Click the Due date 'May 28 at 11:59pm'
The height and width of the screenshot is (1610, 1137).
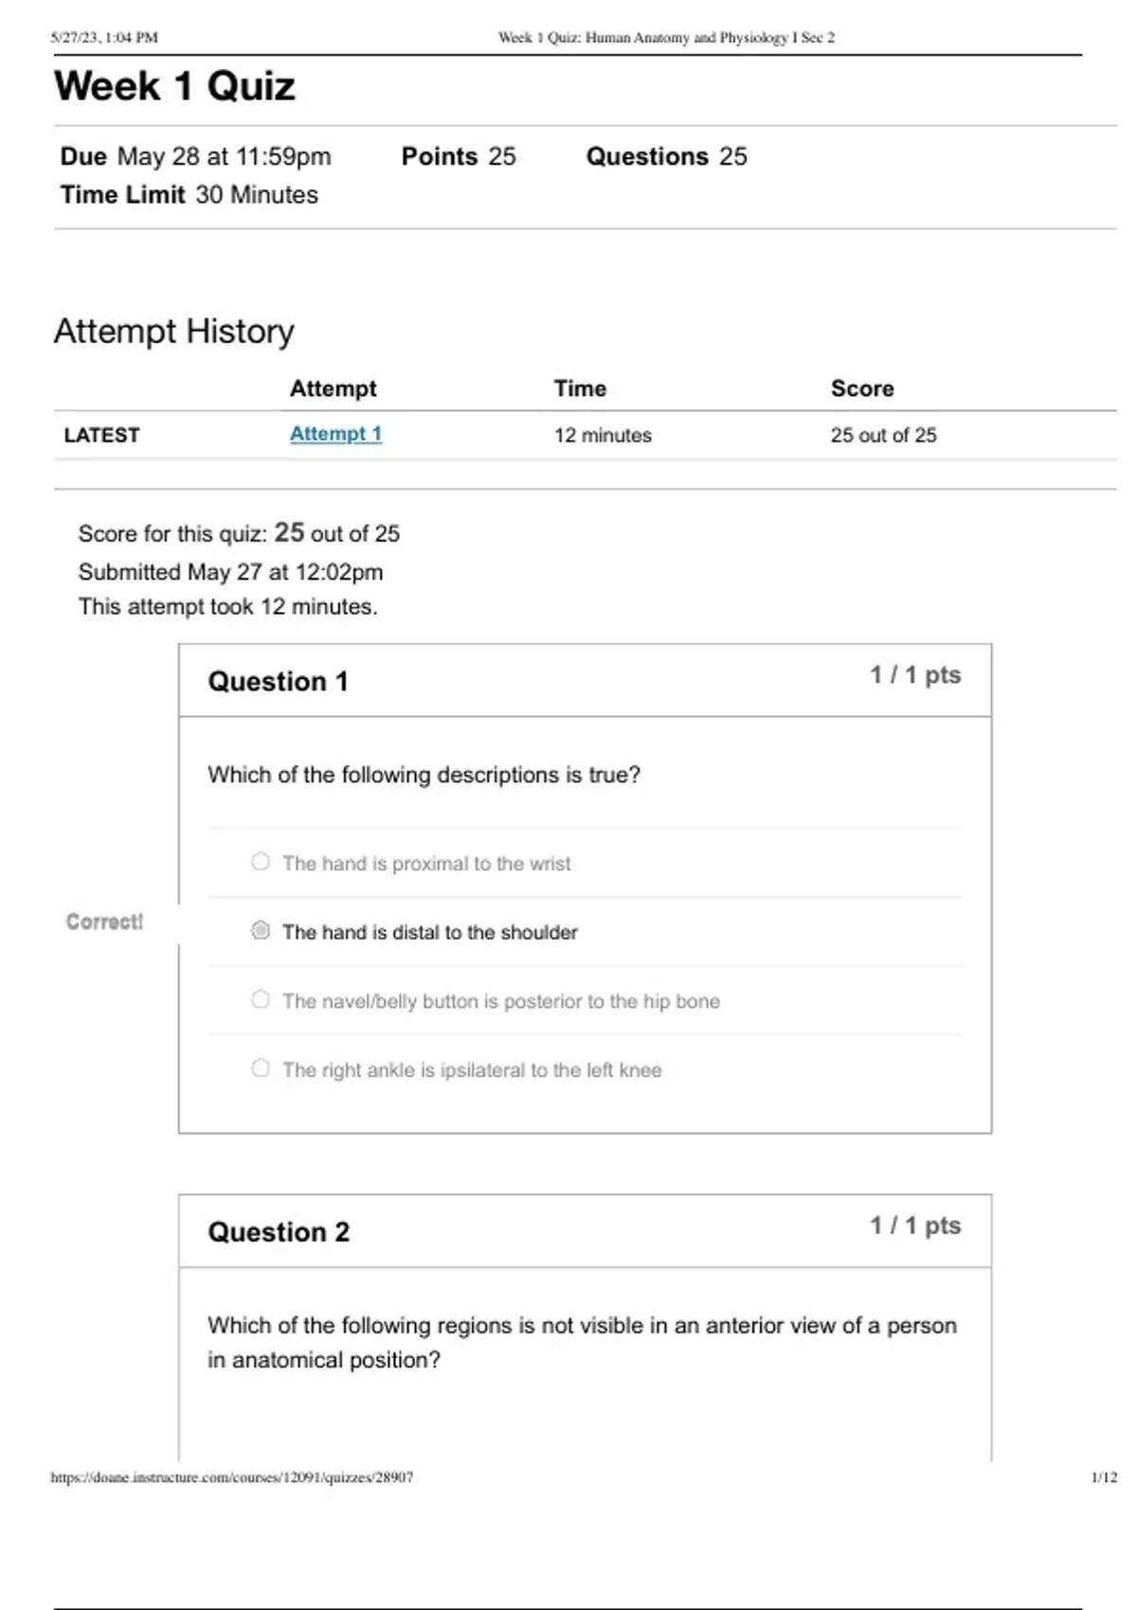(224, 156)
